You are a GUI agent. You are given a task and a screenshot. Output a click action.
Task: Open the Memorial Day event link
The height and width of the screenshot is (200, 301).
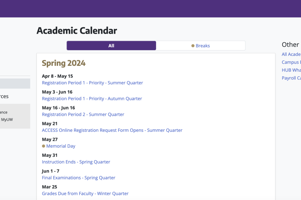(61, 146)
